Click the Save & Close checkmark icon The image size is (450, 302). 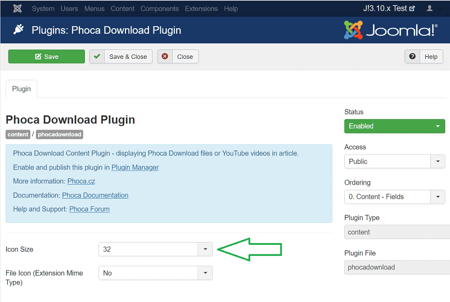(x=97, y=57)
